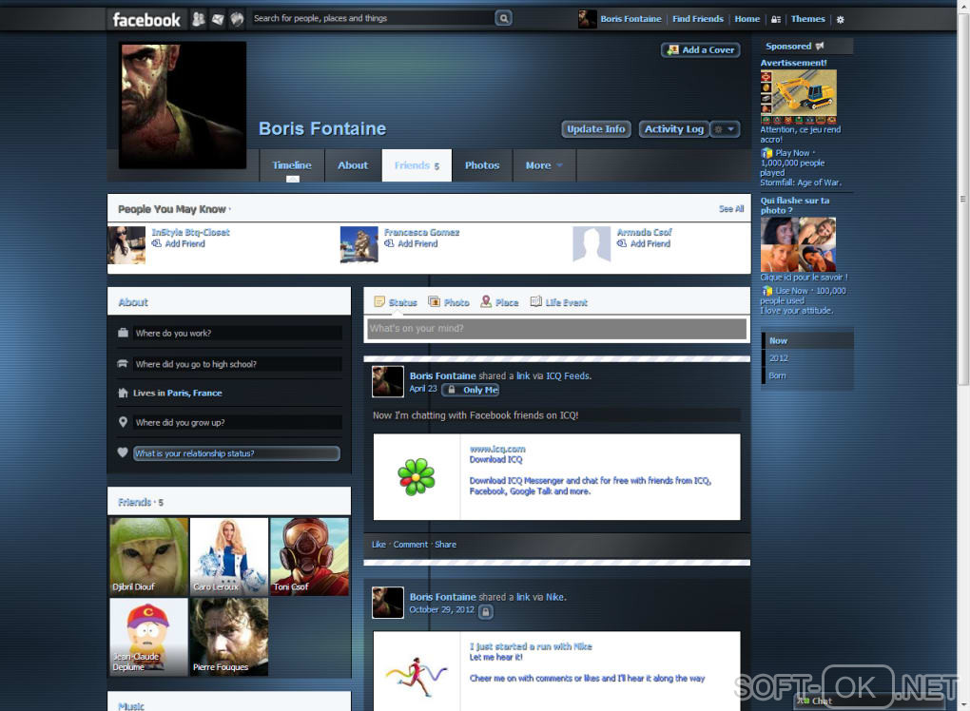Click the ICQ flower logo
The width and height of the screenshot is (970, 711).
pyautogui.click(x=417, y=476)
